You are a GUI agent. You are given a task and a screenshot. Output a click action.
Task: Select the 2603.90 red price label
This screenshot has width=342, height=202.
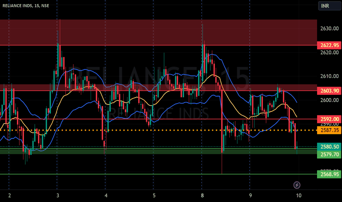[x=329, y=91]
